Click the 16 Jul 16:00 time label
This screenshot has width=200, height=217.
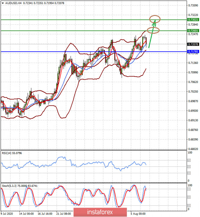click(x=44, y=214)
